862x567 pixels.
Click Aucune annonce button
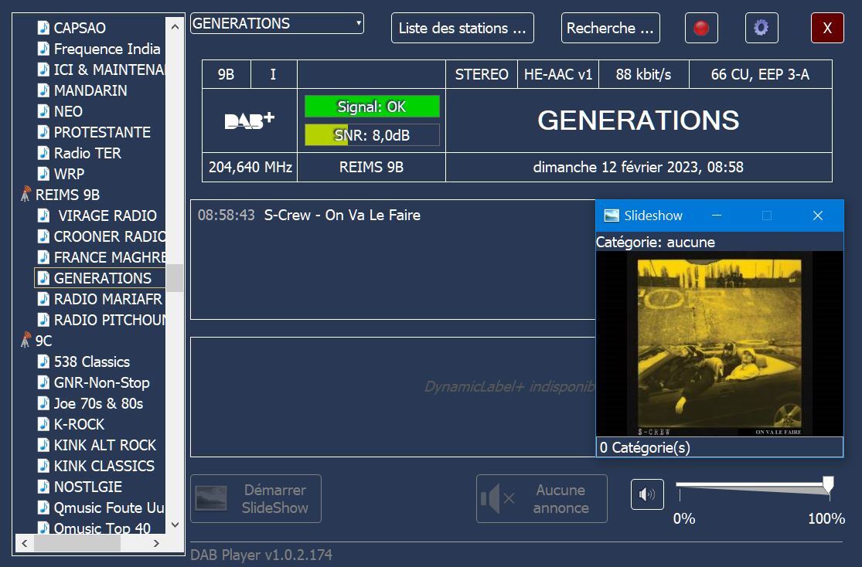coord(541,498)
